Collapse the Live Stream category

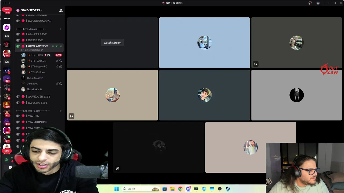[x=31, y=29]
